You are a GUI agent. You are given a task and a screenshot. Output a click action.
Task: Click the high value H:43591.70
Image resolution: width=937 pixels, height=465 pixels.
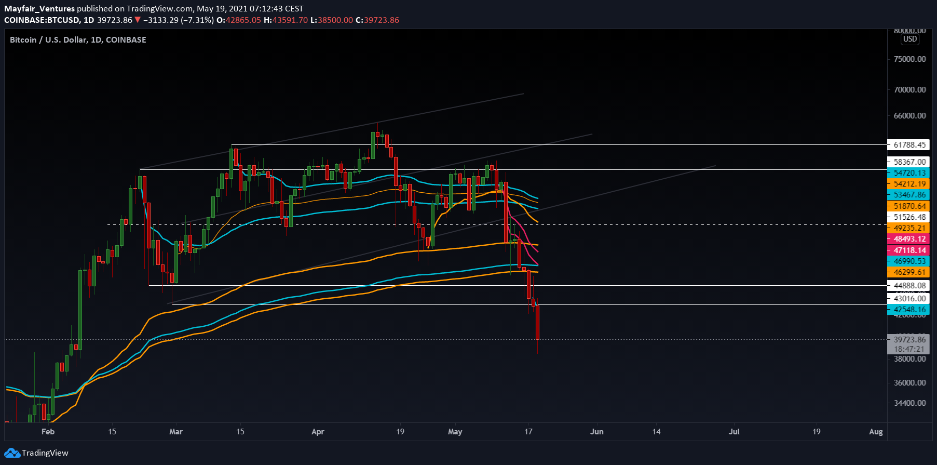(286, 20)
